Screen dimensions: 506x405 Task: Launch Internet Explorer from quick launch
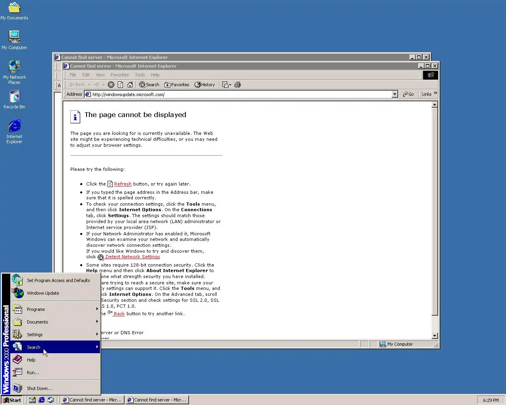(x=42, y=400)
